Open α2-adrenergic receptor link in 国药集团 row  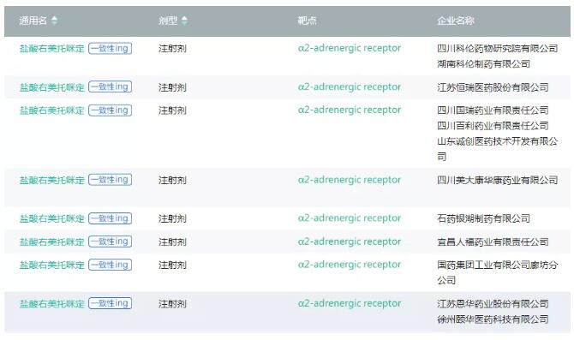(350, 265)
